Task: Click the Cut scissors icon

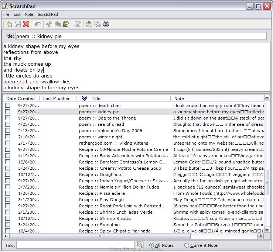Action: pos(49,24)
